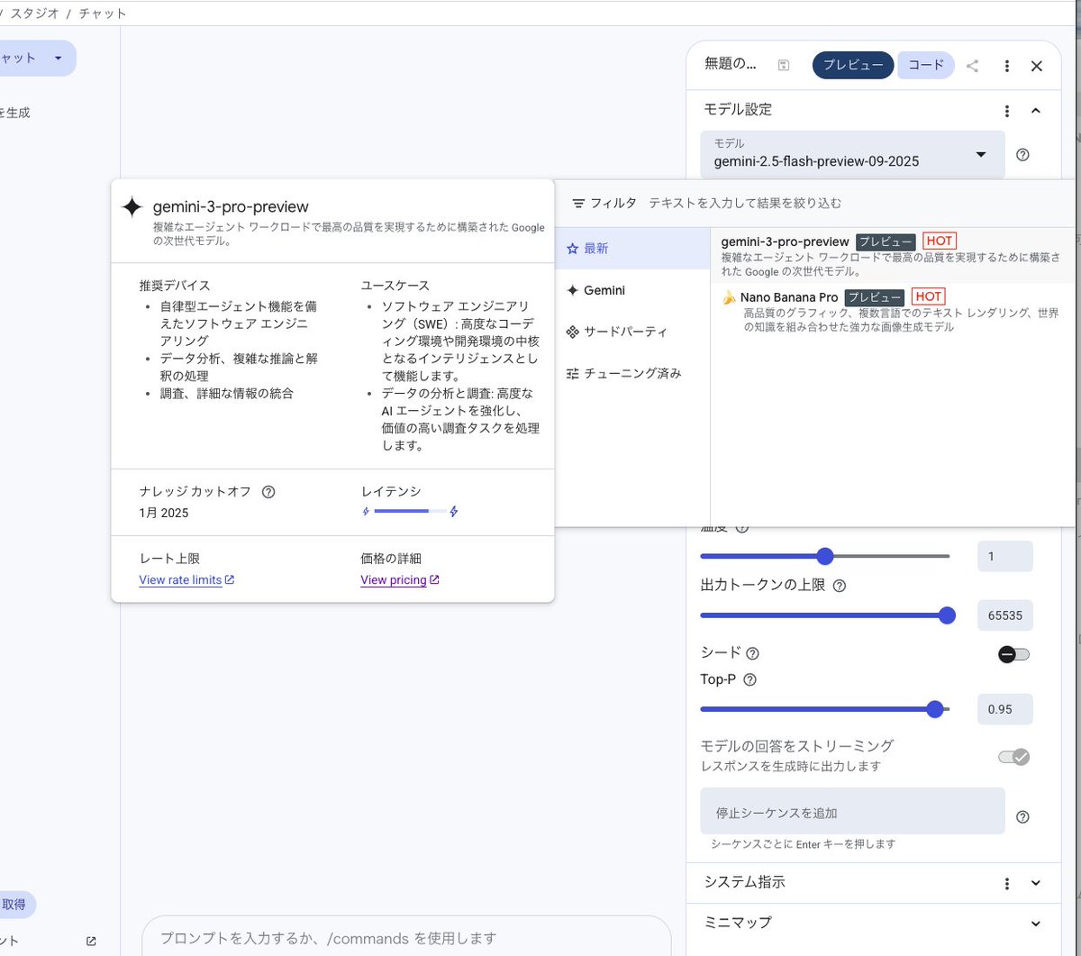Click the スタジオ breadcrumb item

pos(34,14)
